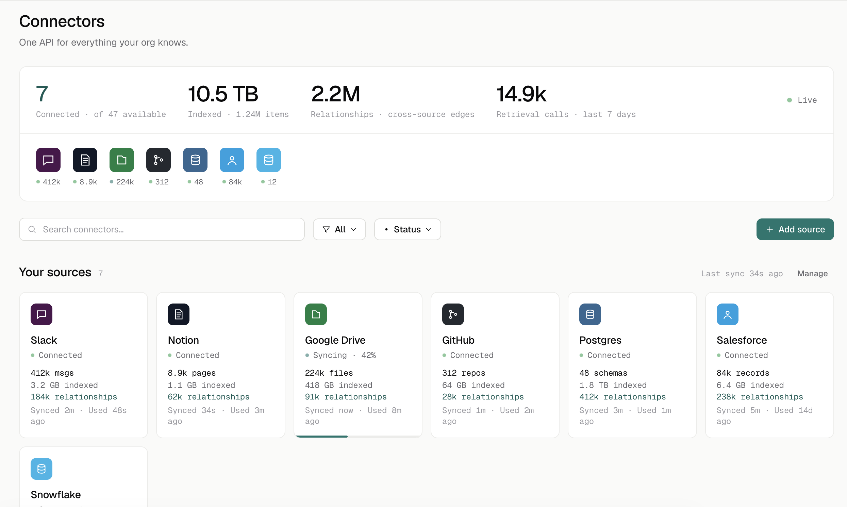Click the Notion card's document icon
Viewport: 847px width, 507px height.
179,314
